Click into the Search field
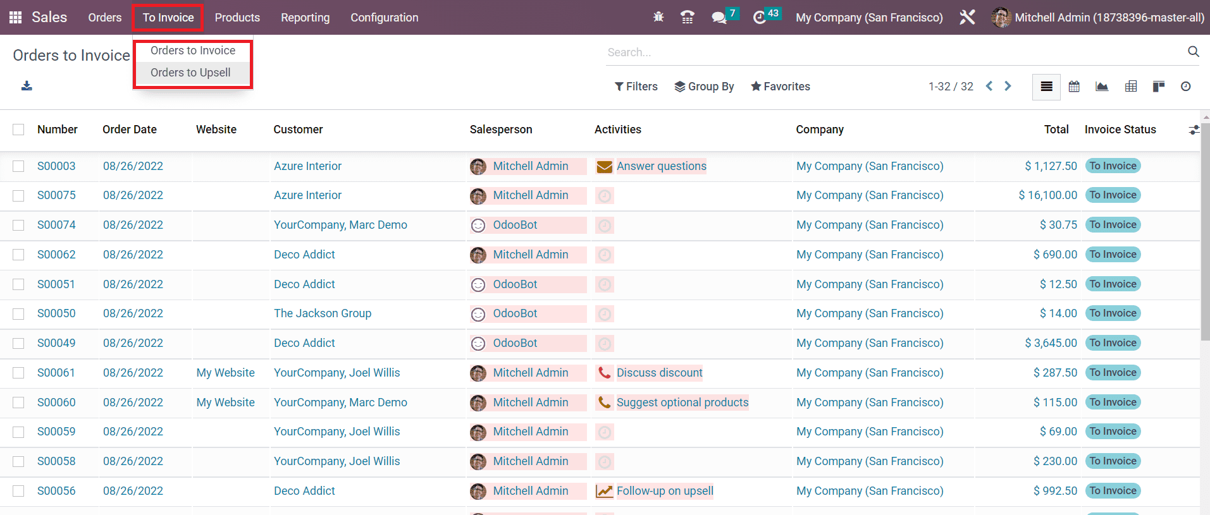Viewport: 1210px width, 515px height. 892,52
